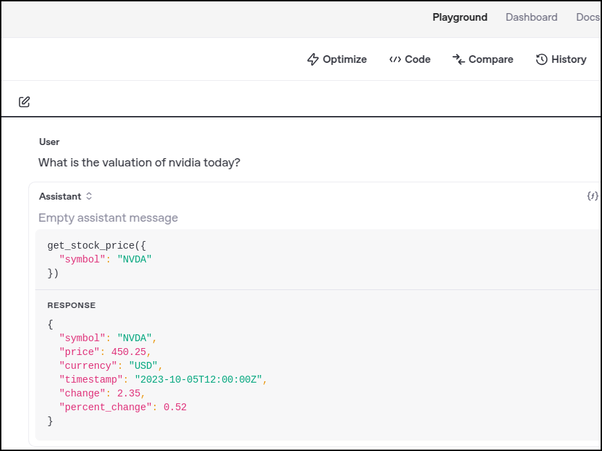602x451 pixels.
Task: Click the Empty assistant message field
Action: [108, 218]
